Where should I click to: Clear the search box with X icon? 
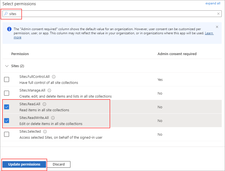pyautogui.click(x=218, y=14)
